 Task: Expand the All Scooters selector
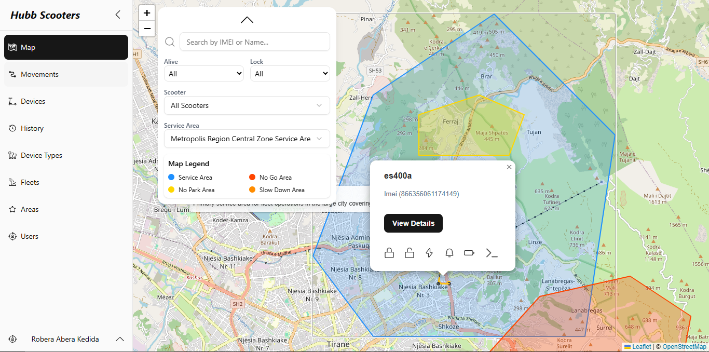(247, 105)
